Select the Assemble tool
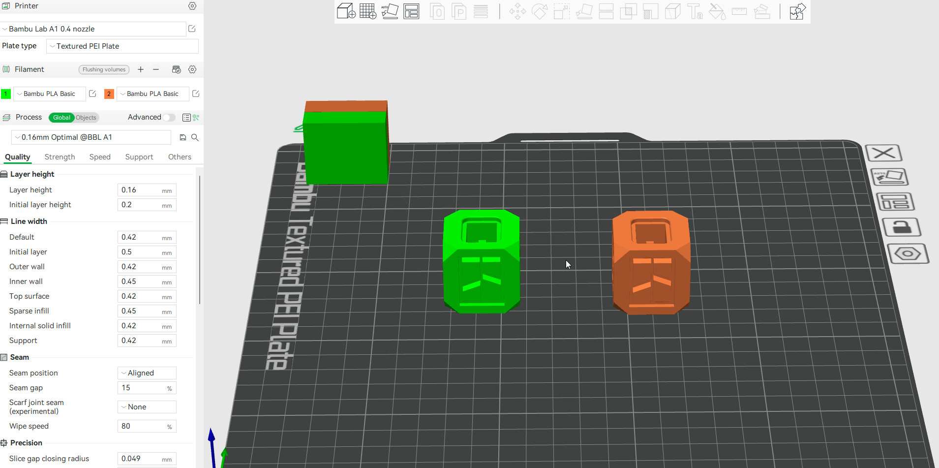The image size is (939, 468). tap(762, 11)
